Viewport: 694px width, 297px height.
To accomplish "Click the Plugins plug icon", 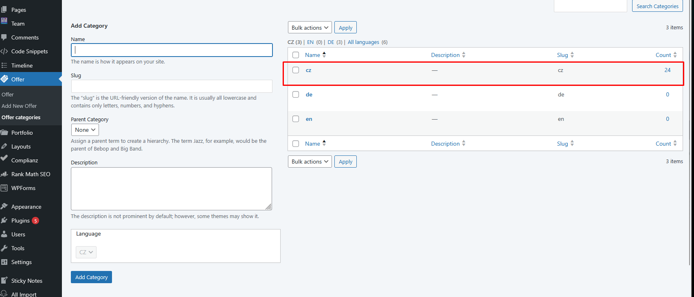I will 4,221.
